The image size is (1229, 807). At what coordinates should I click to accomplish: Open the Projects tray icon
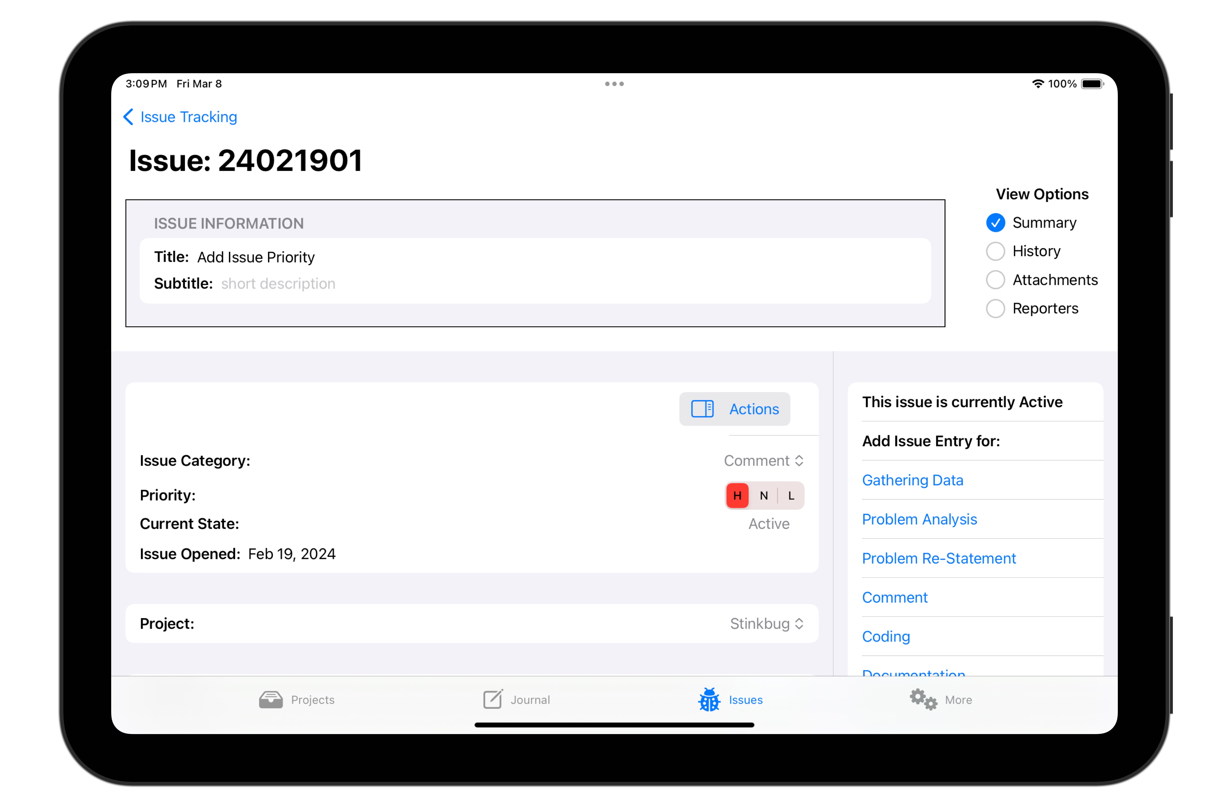[x=271, y=700]
